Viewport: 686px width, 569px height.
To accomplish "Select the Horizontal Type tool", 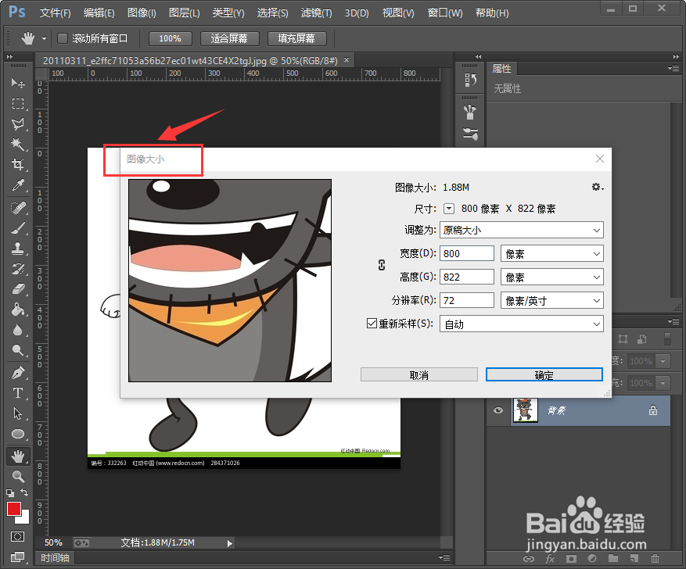I will tap(18, 393).
